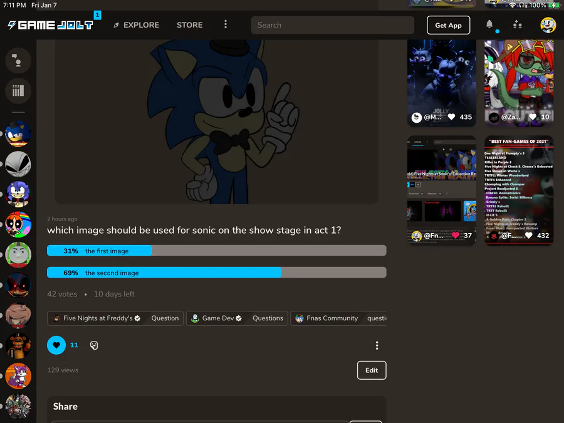
Task: Open the Jolly post by @M...
Action: (x=442, y=83)
